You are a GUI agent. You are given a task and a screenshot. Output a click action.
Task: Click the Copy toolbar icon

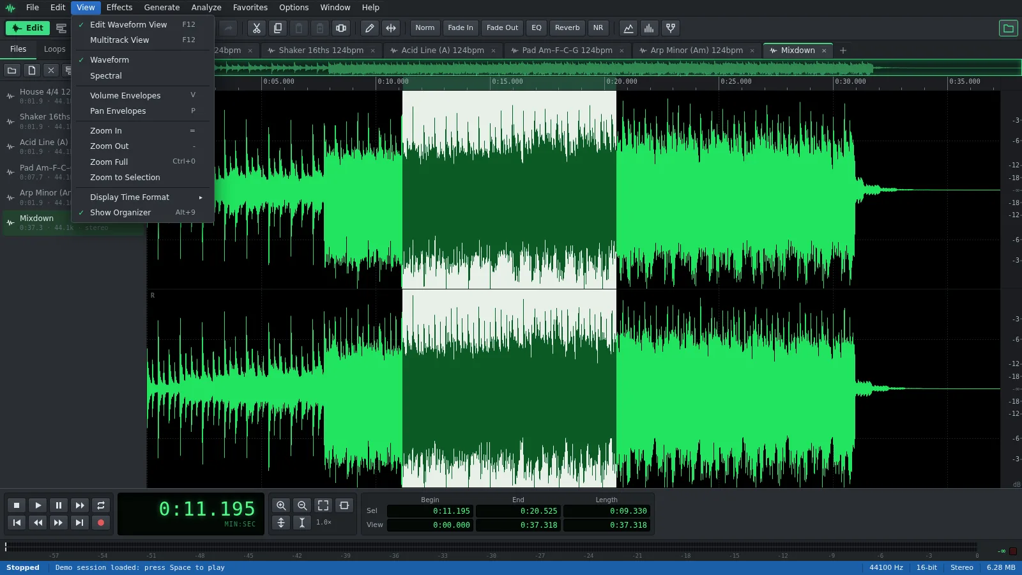pos(278,28)
